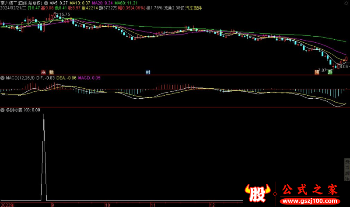Open the 财 financial marker icon
350x207 pixels.
(x=148, y=72)
